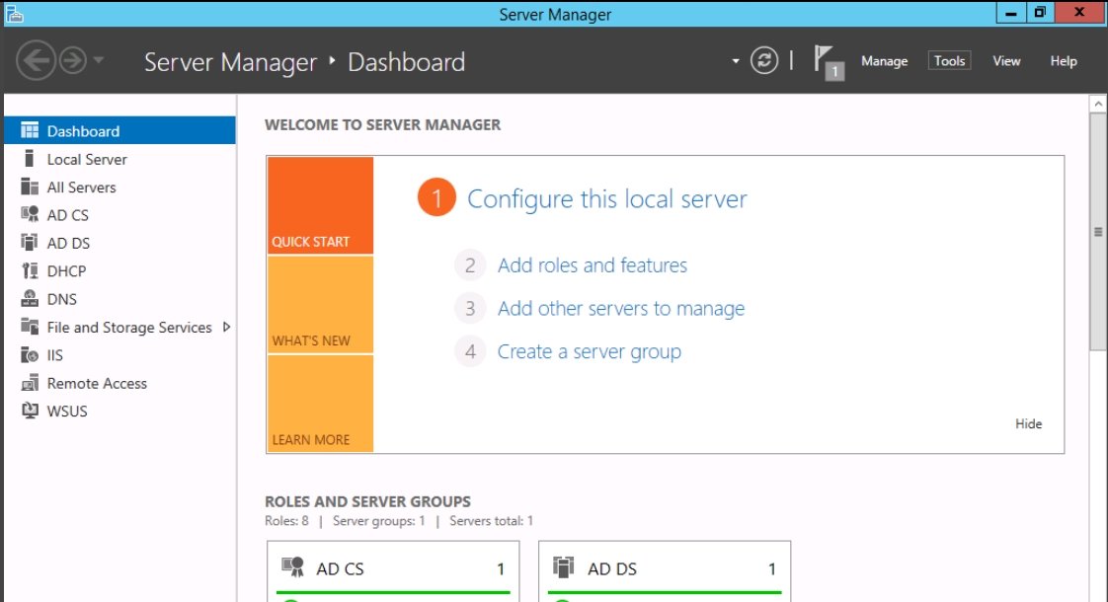
Task: Select All Servers in the sidebar
Action: (x=119, y=188)
